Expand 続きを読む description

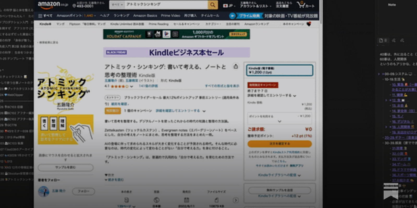point(114,180)
